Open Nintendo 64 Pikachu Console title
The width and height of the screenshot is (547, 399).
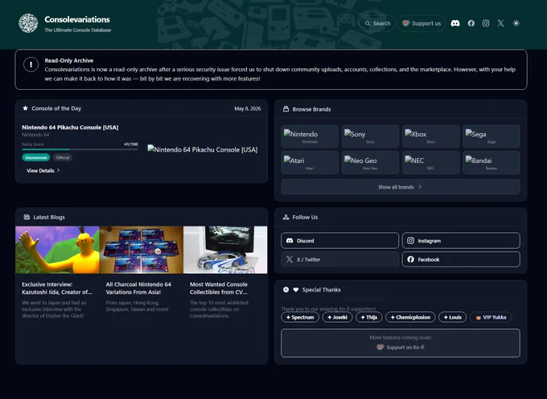[70, 128]
